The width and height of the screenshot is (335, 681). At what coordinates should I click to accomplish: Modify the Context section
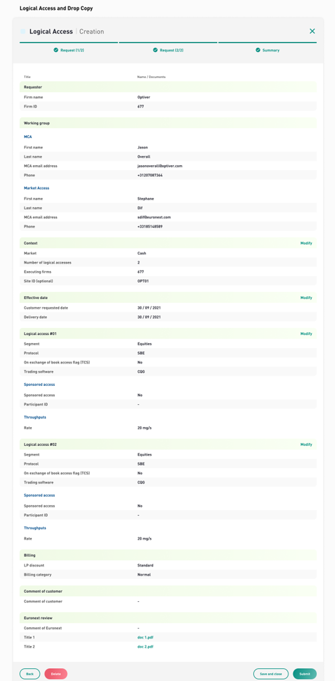click(306, 243)
